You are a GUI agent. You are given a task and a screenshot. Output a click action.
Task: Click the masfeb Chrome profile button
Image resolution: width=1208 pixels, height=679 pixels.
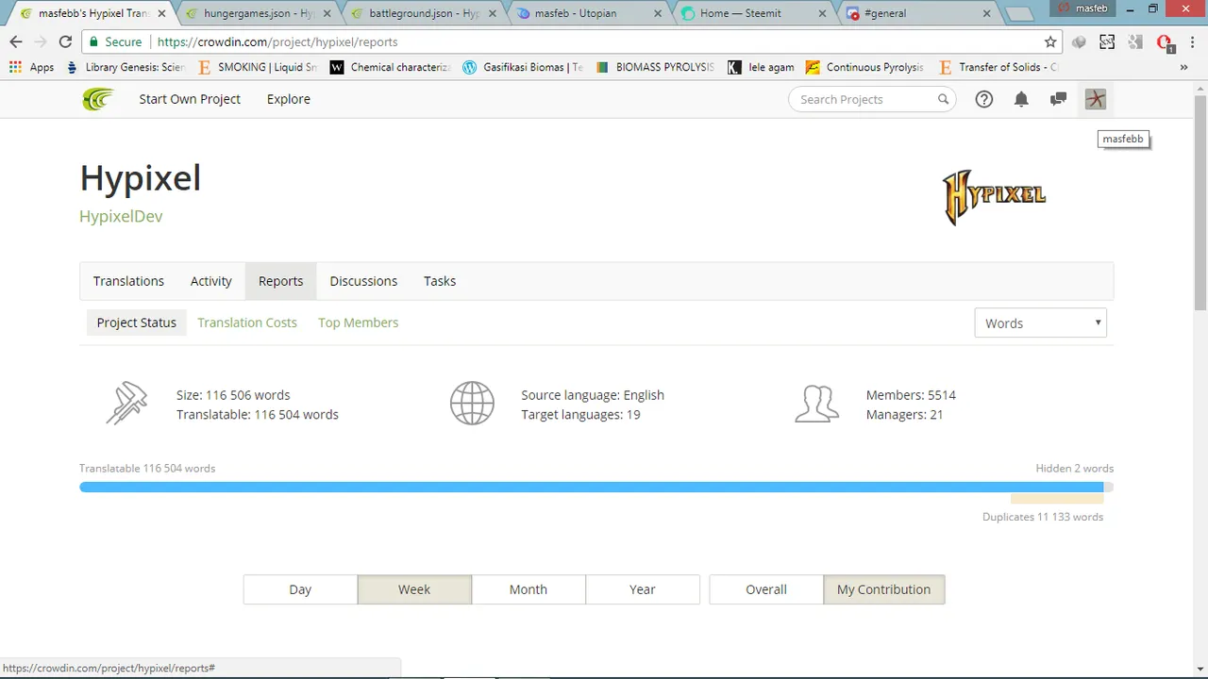click(1082, 8)
